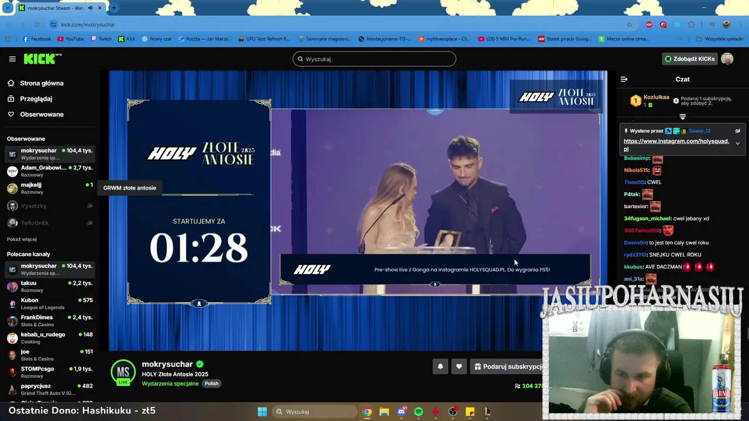Open Facebook bookmark
The height and width of the screenshot is (421, 749).
click(37, 39)
